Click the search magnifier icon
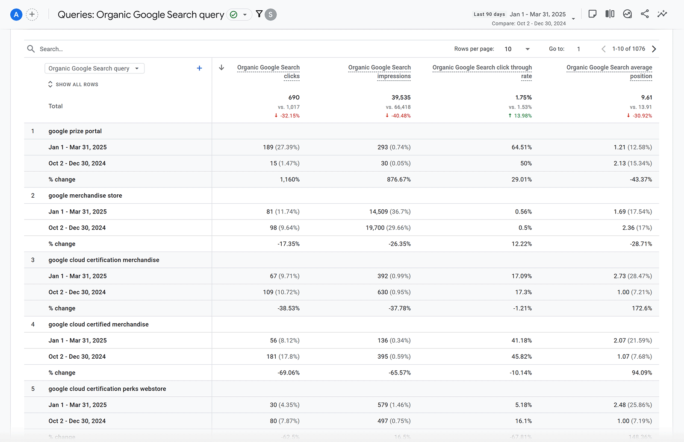The width and height of the screenshot is (684, 442). [31, 49]
